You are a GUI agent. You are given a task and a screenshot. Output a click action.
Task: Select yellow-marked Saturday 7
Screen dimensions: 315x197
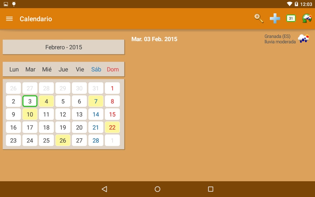[96, 101]
